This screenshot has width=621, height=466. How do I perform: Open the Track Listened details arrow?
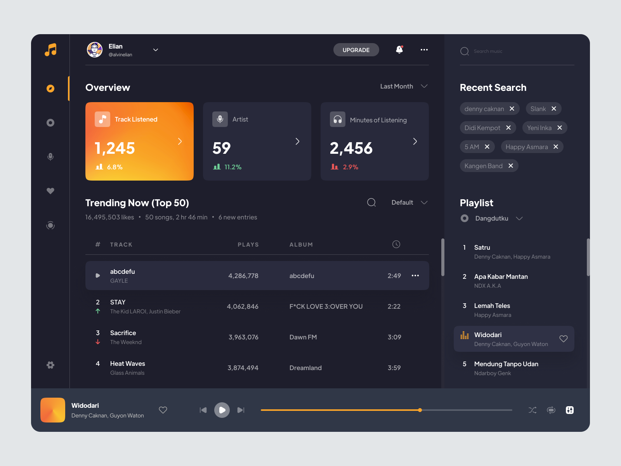pyautogui.click(x=180, y=141)
